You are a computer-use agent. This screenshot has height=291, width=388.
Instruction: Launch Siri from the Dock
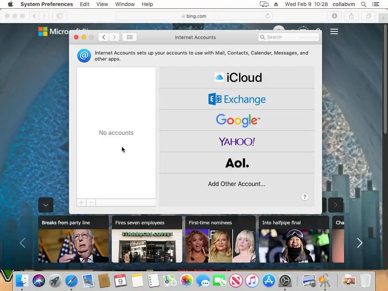point(39,281)
